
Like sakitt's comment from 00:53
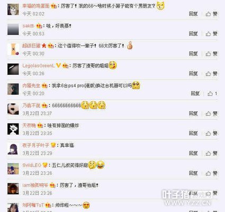tap(211, 33)
